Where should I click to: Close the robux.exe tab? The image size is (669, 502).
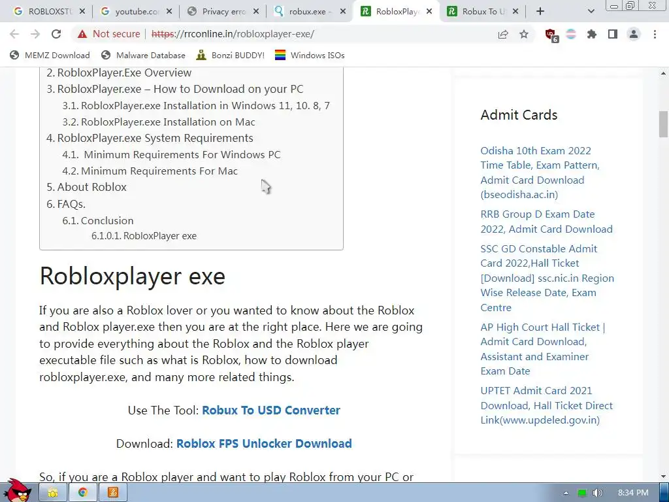[x=342, y=12]
